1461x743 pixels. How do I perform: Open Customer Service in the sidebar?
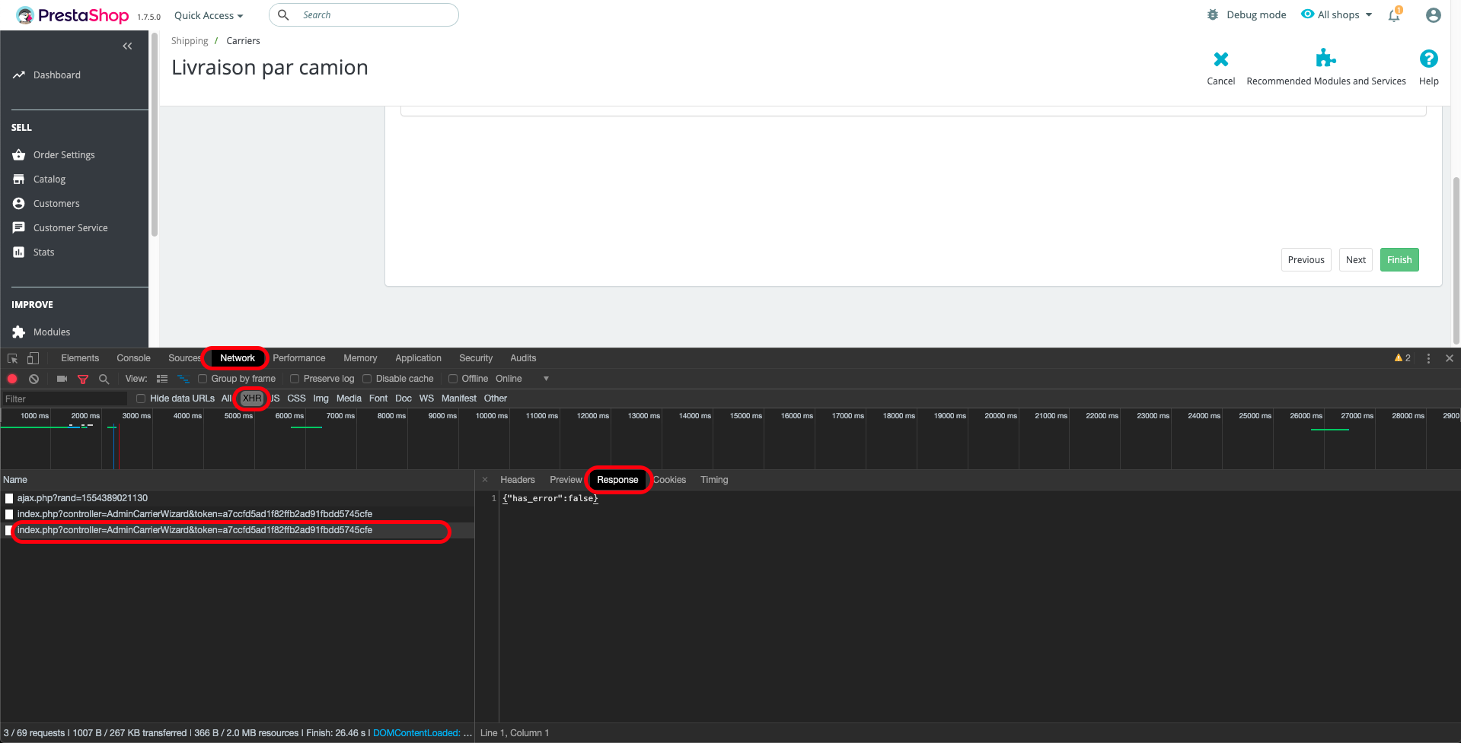pyautogui.click(x=71, y=227)
